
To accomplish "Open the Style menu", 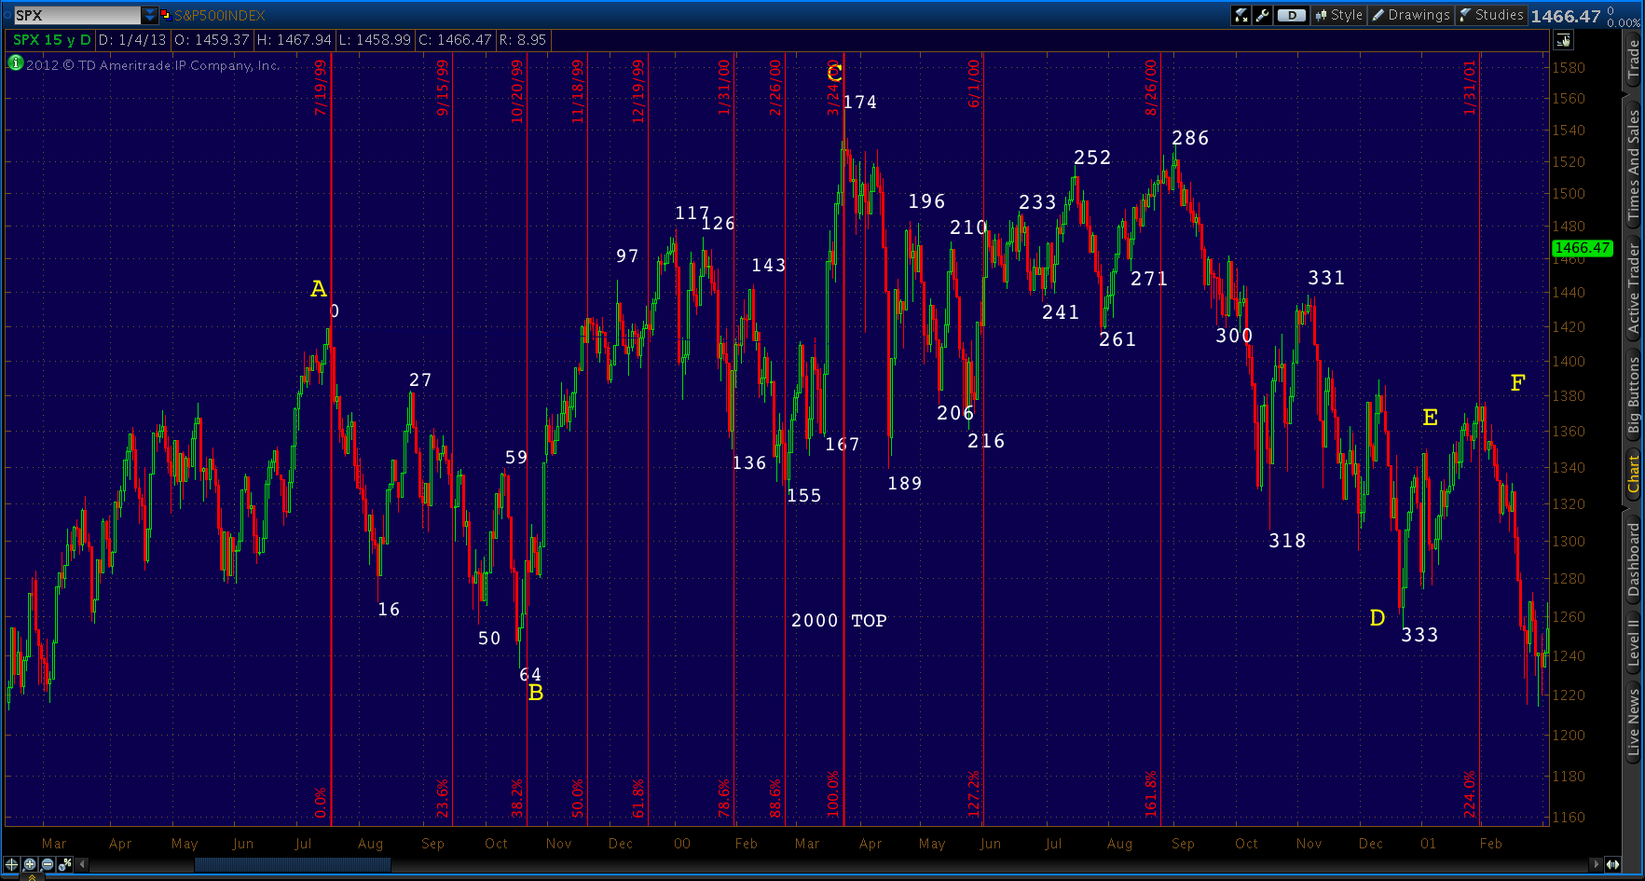I will point(1339,15).
